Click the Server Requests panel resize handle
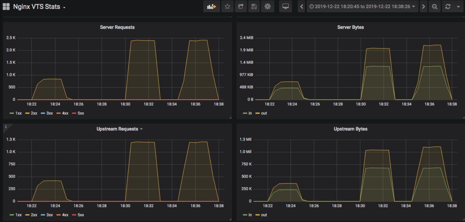Viewport: 465px width, 222px height. [x=230, y=117]
